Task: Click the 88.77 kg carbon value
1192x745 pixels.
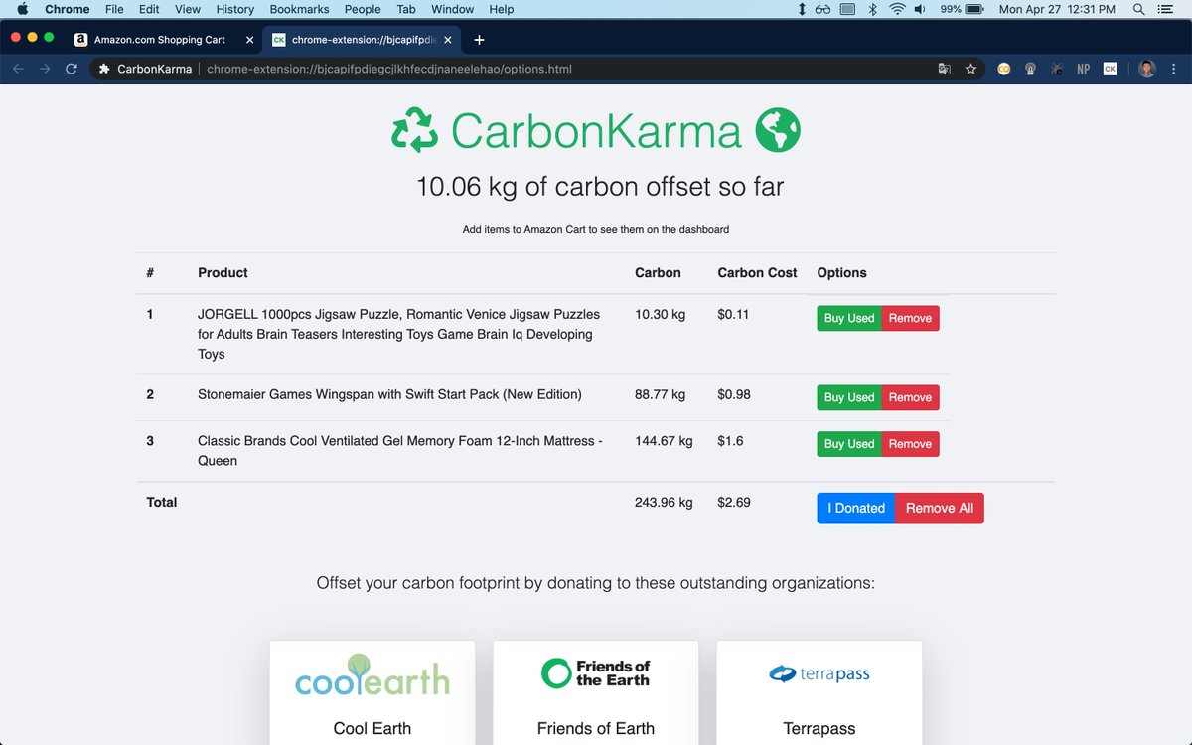Action: (660, 394)
